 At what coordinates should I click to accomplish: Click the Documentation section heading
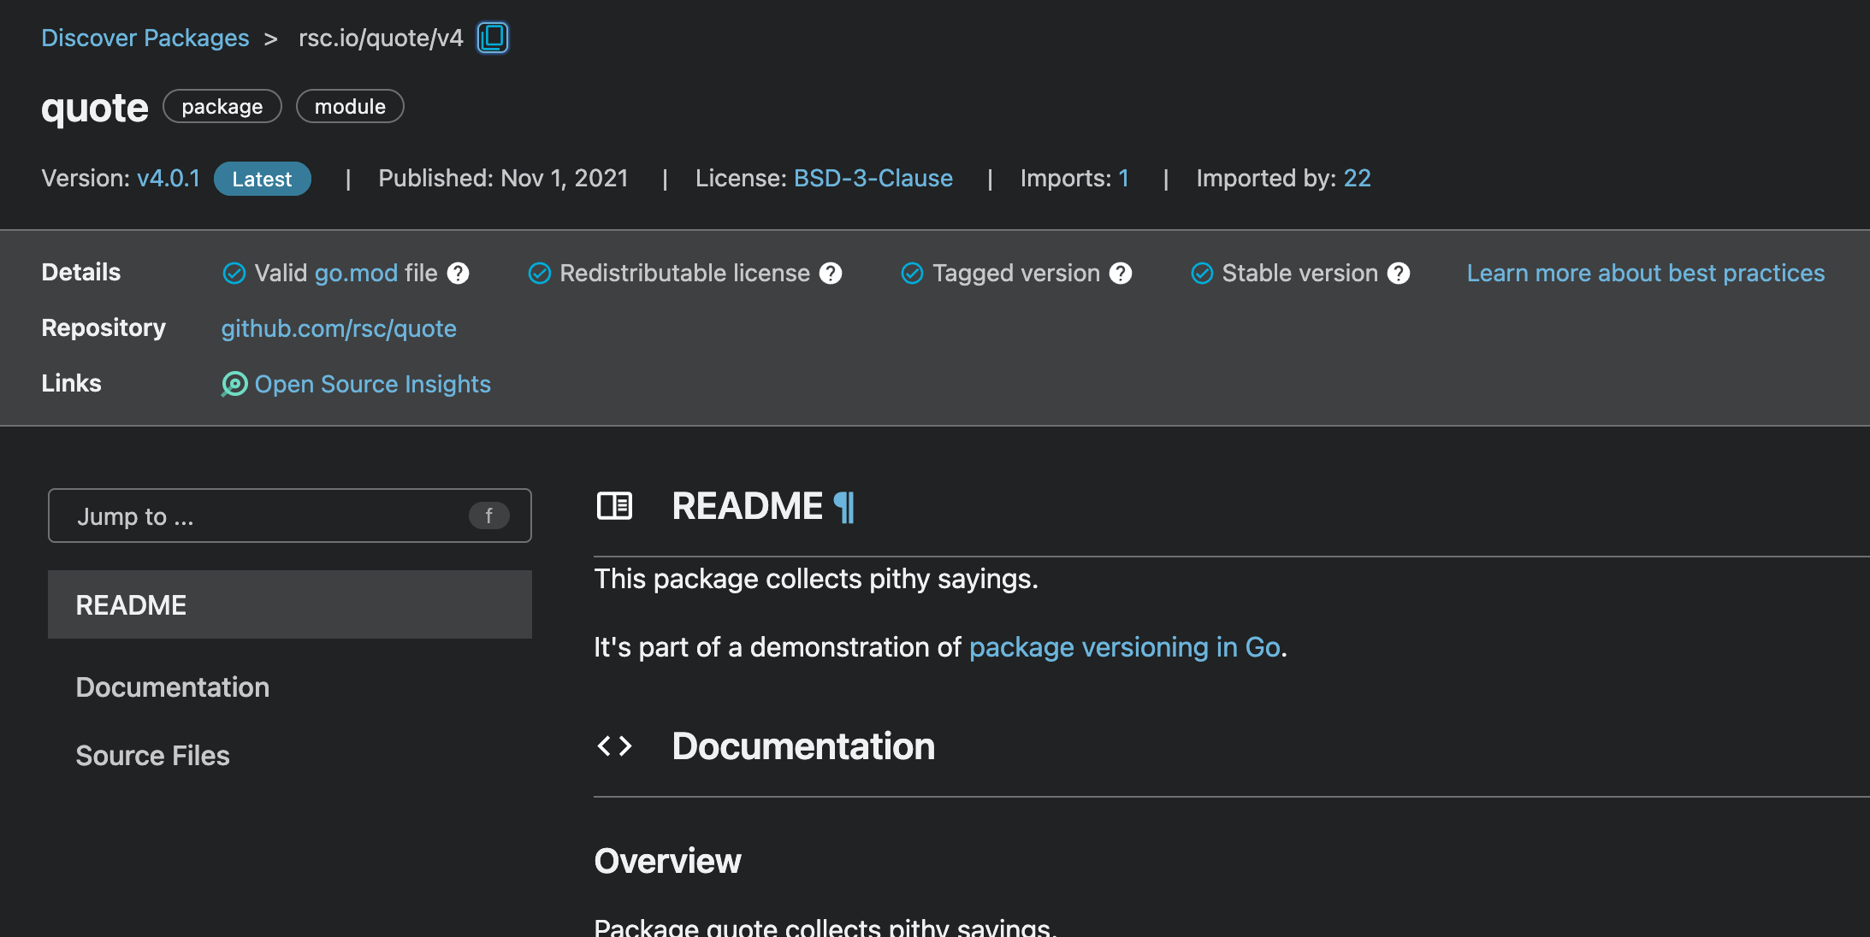(804, 746)
